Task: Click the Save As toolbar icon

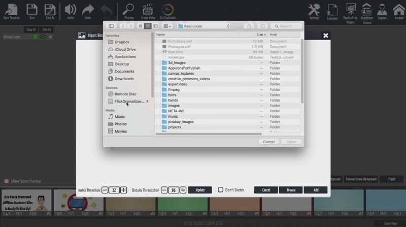Action: click(x=50, y=12)
